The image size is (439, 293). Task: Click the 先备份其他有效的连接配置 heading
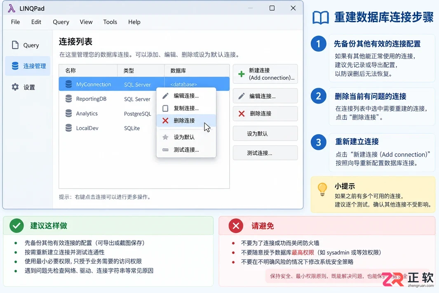(377, 44)
